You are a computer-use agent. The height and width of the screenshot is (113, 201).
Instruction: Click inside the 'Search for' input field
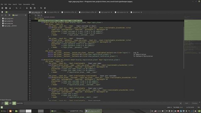tap(101, 103)
